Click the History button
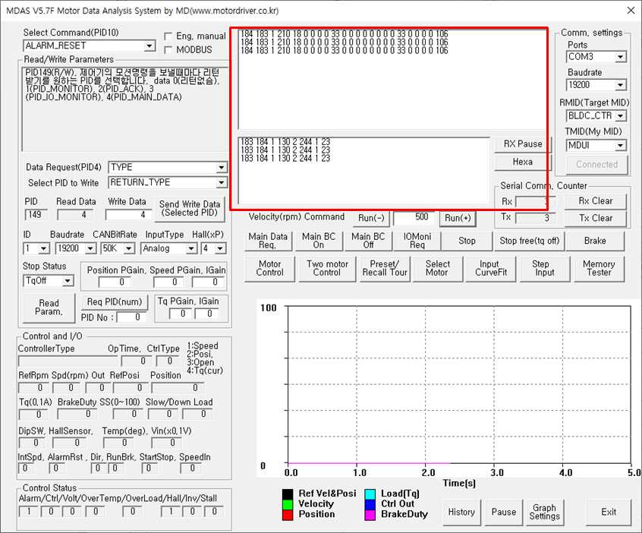The height and width of the screenshot is (533, 642). pyautogui.click(x=461, y=512)
